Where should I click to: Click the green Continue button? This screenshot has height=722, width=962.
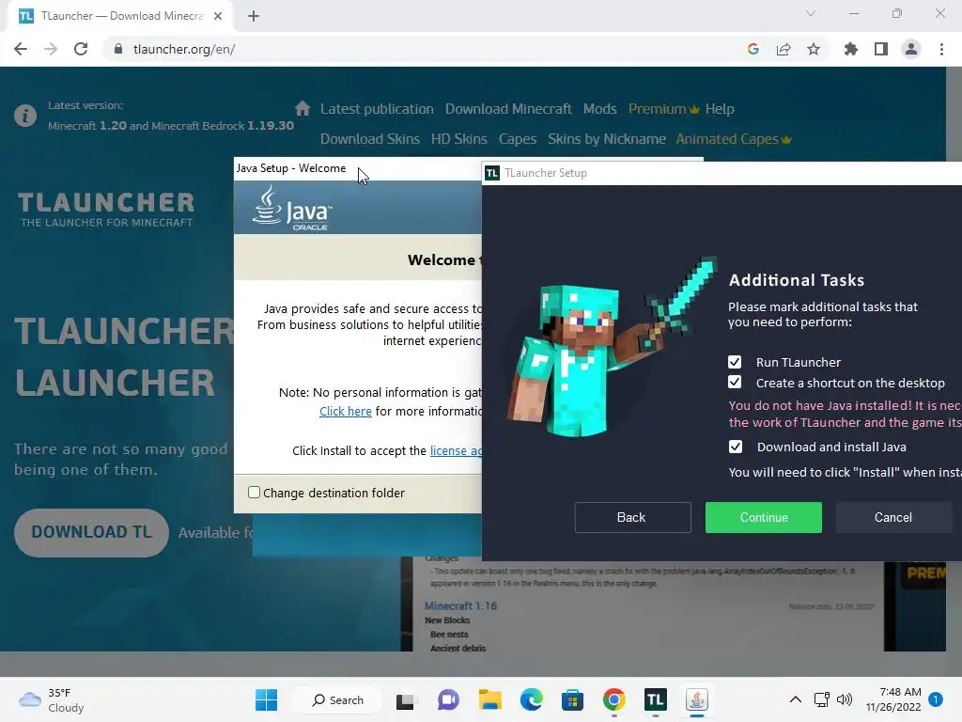pos(763,518)
